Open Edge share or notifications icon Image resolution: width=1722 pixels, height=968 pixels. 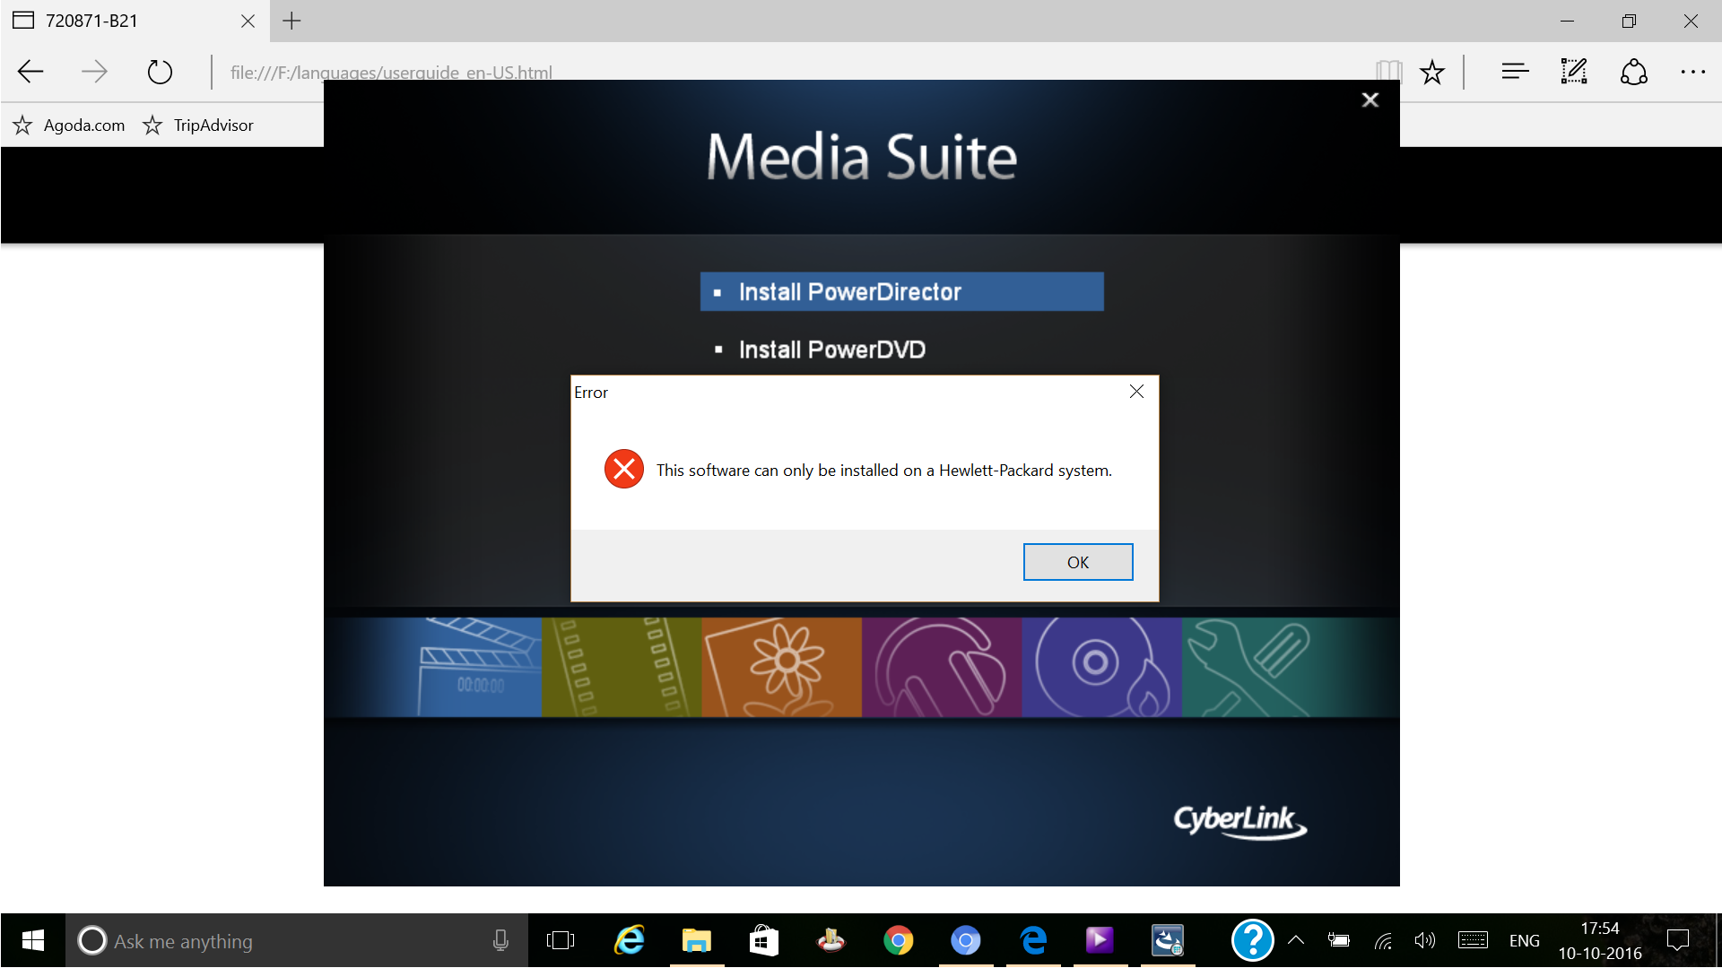pyautogui.click(x=1633, y=72)
